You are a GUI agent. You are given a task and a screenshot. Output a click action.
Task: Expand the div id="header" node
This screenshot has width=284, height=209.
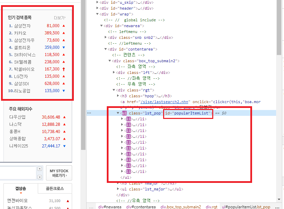pos(98,8)
